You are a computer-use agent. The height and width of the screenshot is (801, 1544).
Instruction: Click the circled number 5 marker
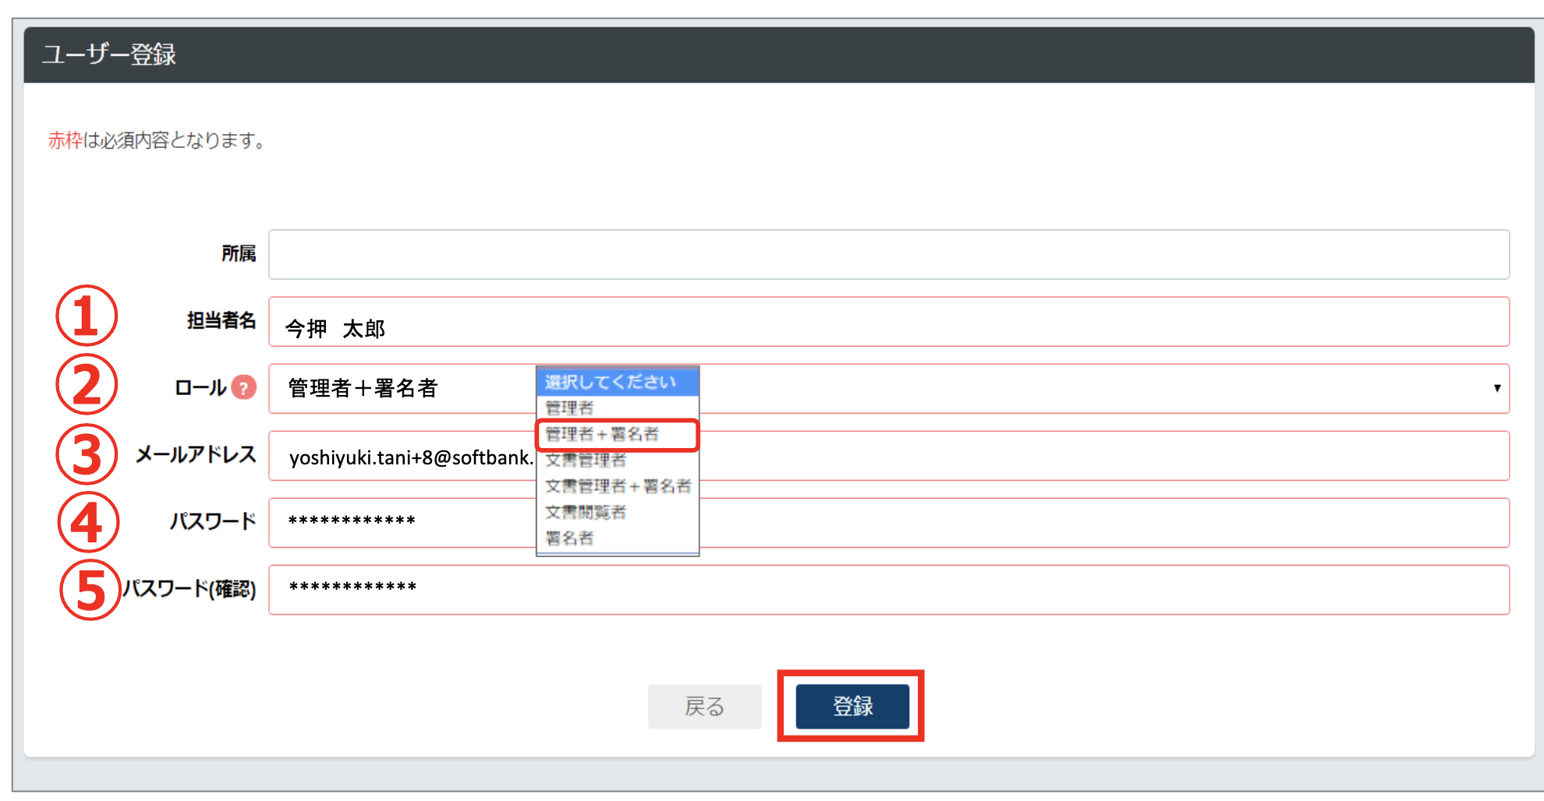(x=90, y=590)
